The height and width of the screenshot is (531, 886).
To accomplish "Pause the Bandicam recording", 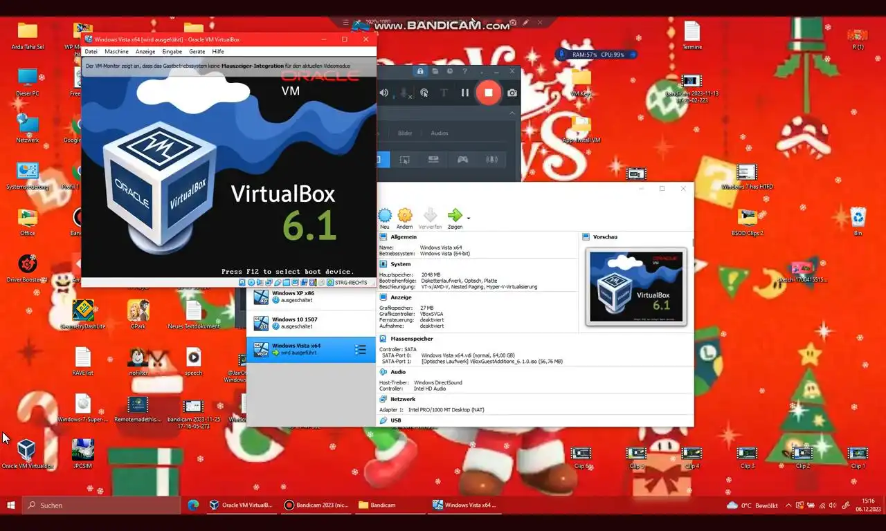I will coord(465,93).
